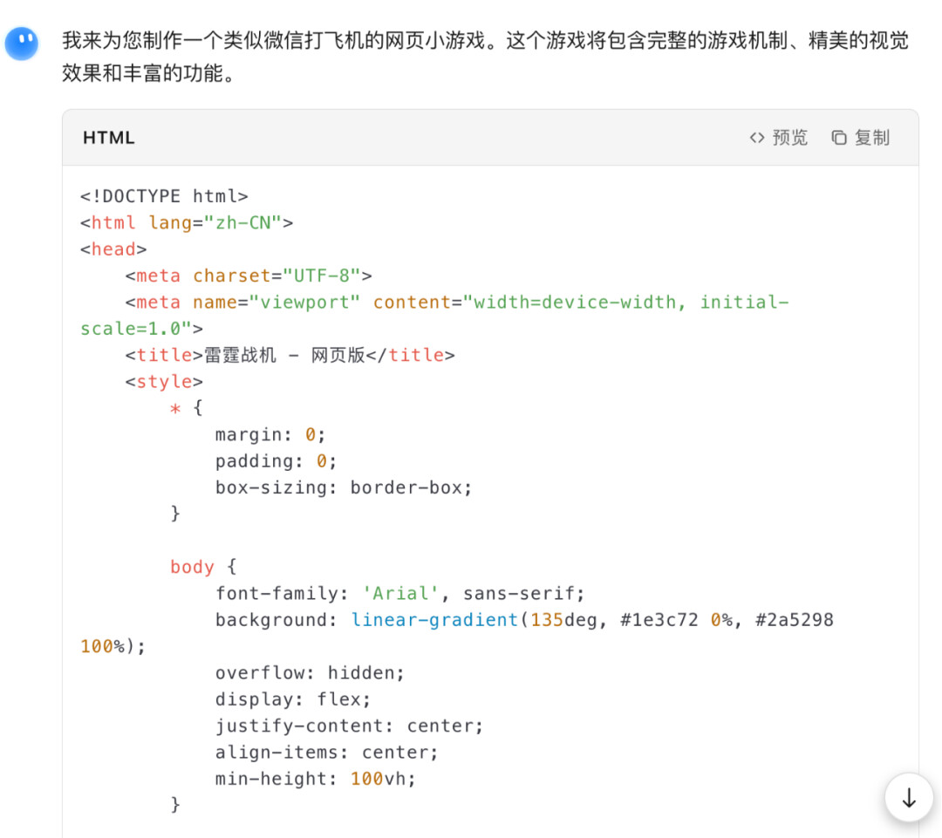Click the <!DOCTYPE html> code line

click(164, 196)
